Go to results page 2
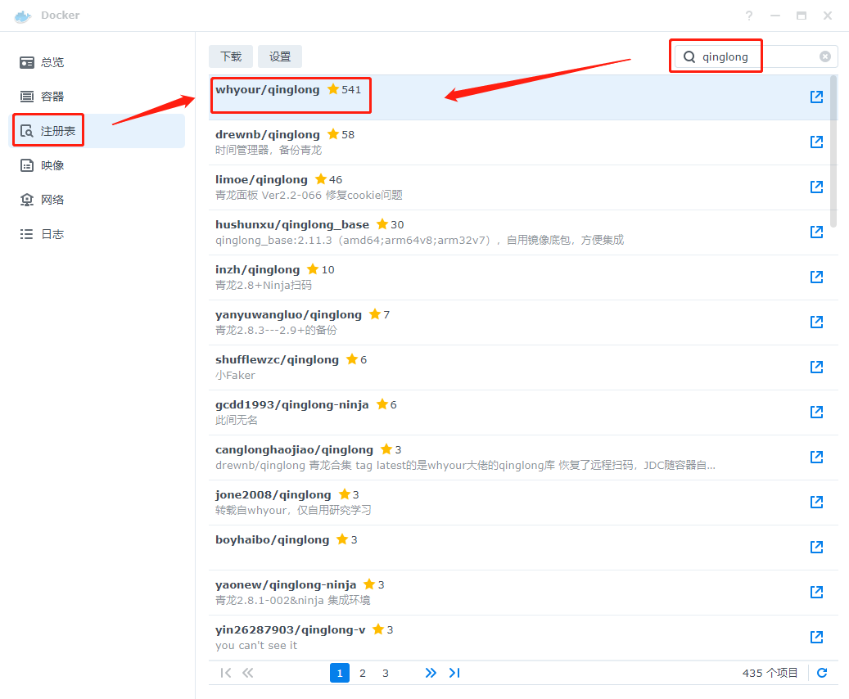The height and width of the screenshot is (699, 849). tap(363, 673)
